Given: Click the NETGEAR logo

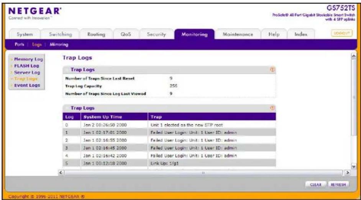Looking at the screenshot, I should [35, 11].
